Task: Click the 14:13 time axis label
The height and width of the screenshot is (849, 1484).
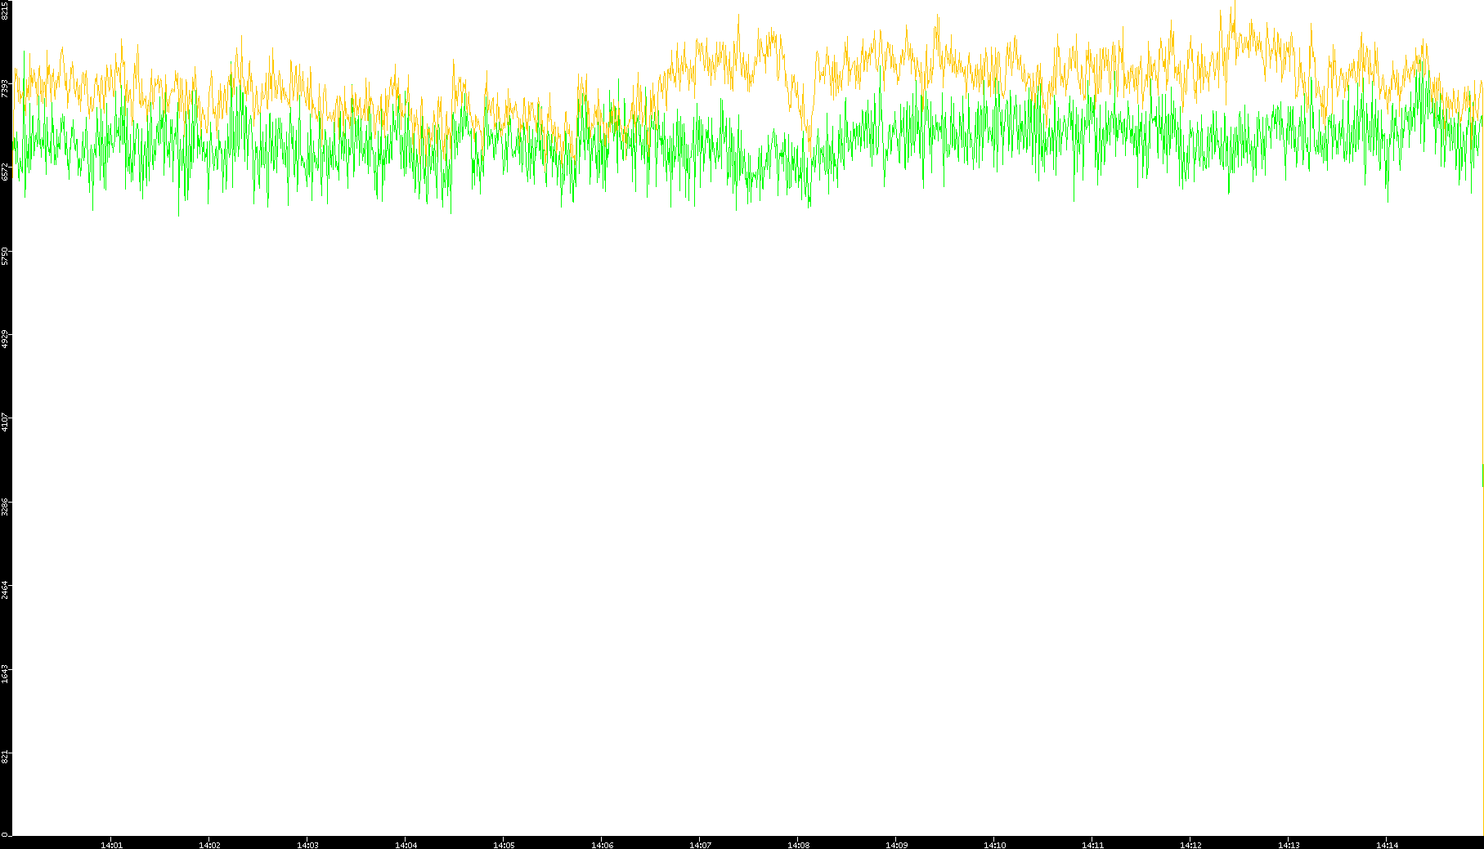Action: coord(1289,845)
